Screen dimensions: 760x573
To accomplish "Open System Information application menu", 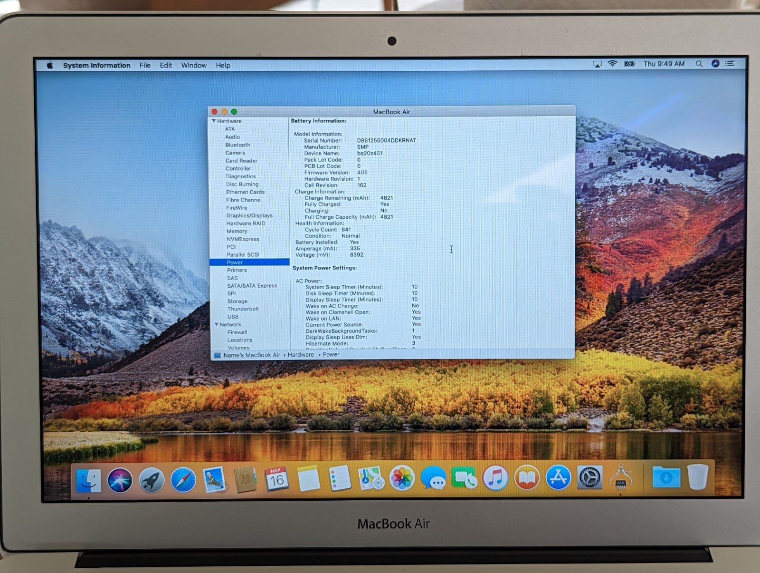I will pyautogui.click(x=96, y=66).
